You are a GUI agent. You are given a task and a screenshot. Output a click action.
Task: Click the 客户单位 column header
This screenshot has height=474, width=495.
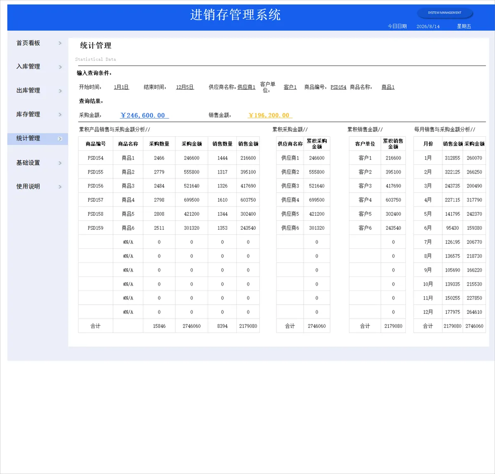[365, 144]
